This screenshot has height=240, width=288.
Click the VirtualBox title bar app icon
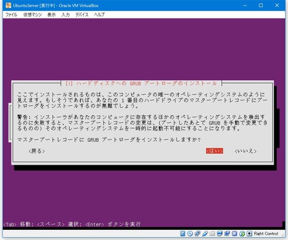coord(8,5)
